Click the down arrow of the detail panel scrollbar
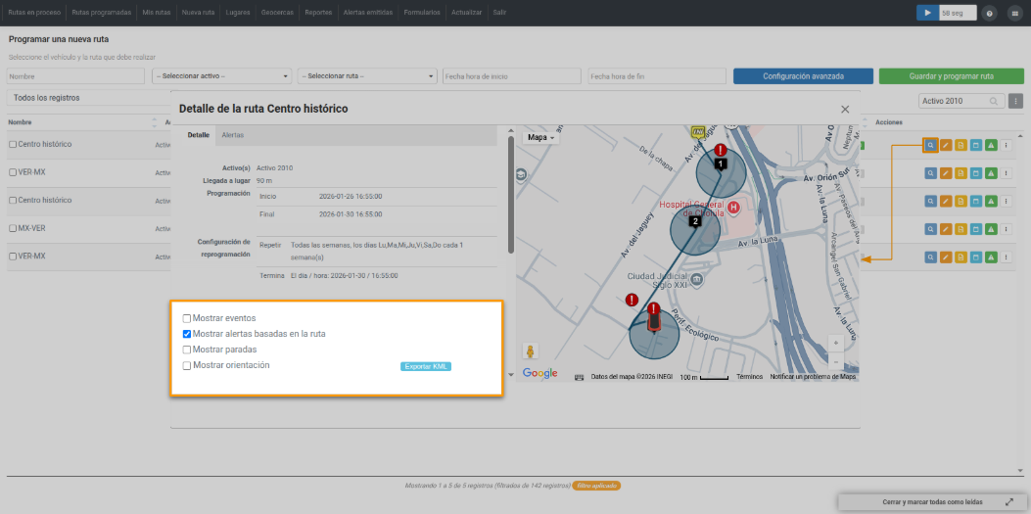Image resolution: width=1031 pixels, height=514 pixels. click(511, 375)
